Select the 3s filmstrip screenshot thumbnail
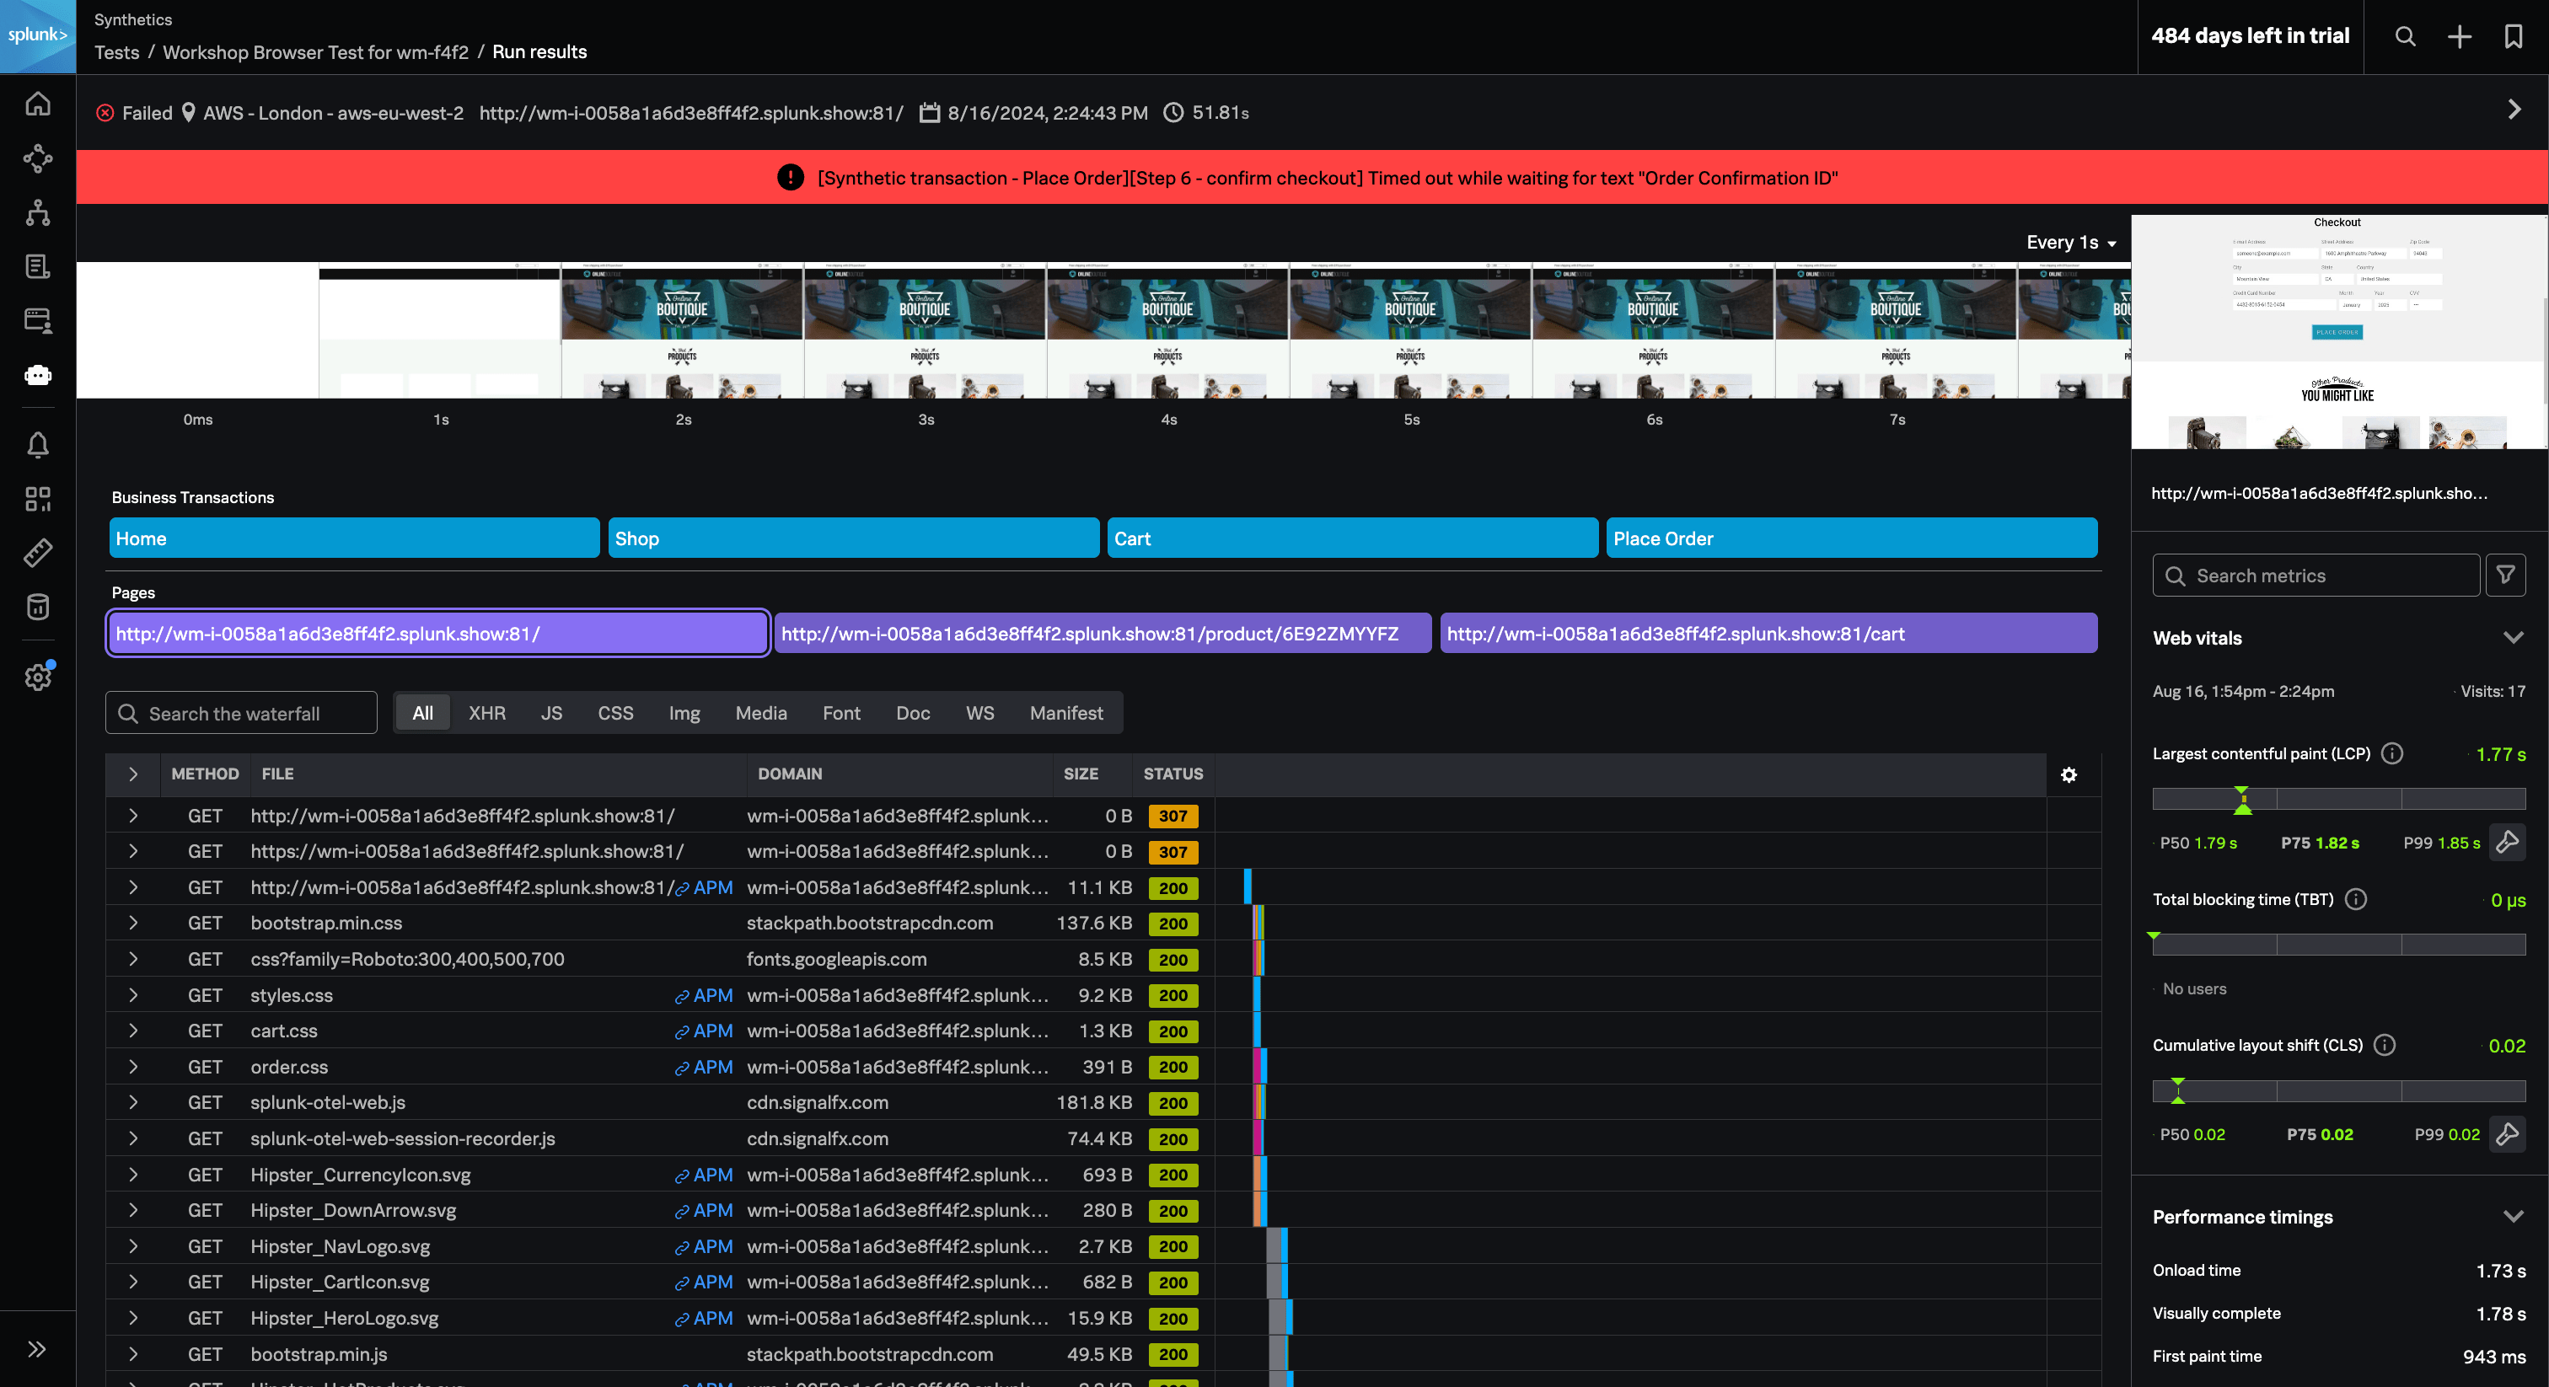2549x1387 pixels. pyautogui.click(x=924, y=331)
